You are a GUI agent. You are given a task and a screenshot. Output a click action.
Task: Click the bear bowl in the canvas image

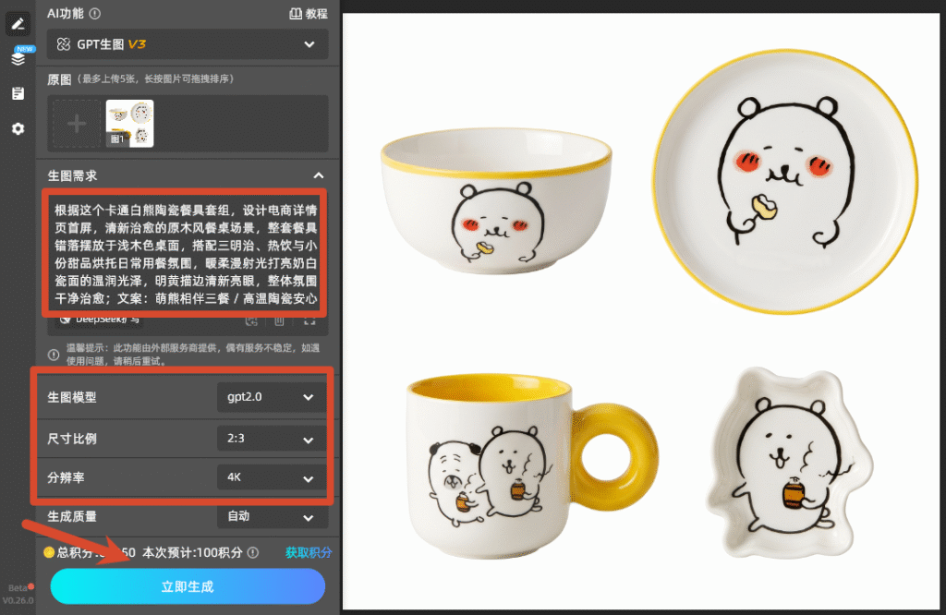[496, 200]
